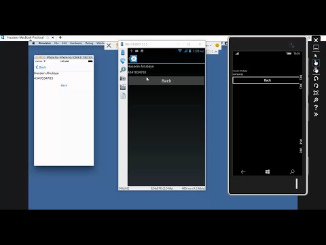The image size is (326, 245).
Task: Select the single-point touch input tool
Action: coord(316,63)
